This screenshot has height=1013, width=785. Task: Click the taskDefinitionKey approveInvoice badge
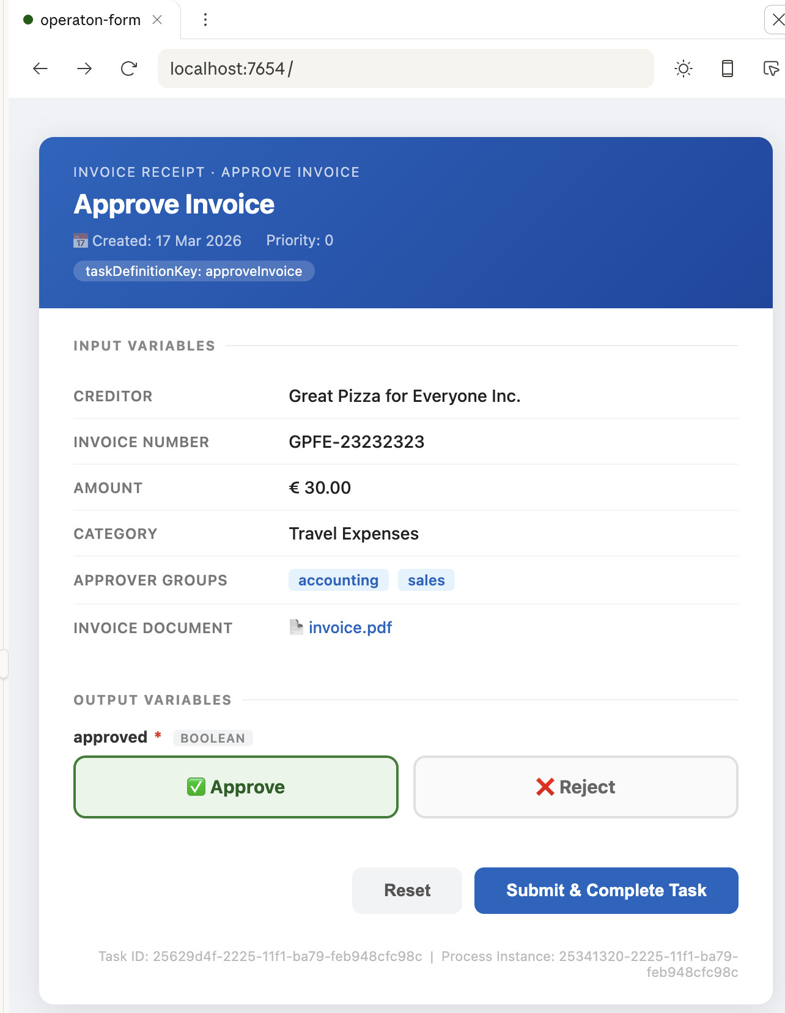point(194,271)
